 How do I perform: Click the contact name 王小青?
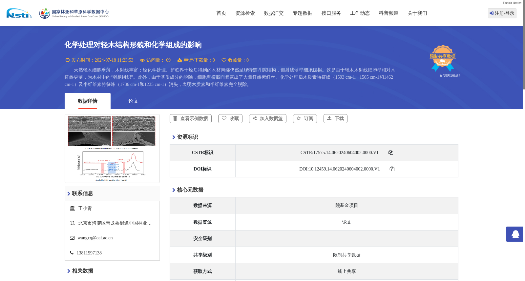(x=85, y=208)
